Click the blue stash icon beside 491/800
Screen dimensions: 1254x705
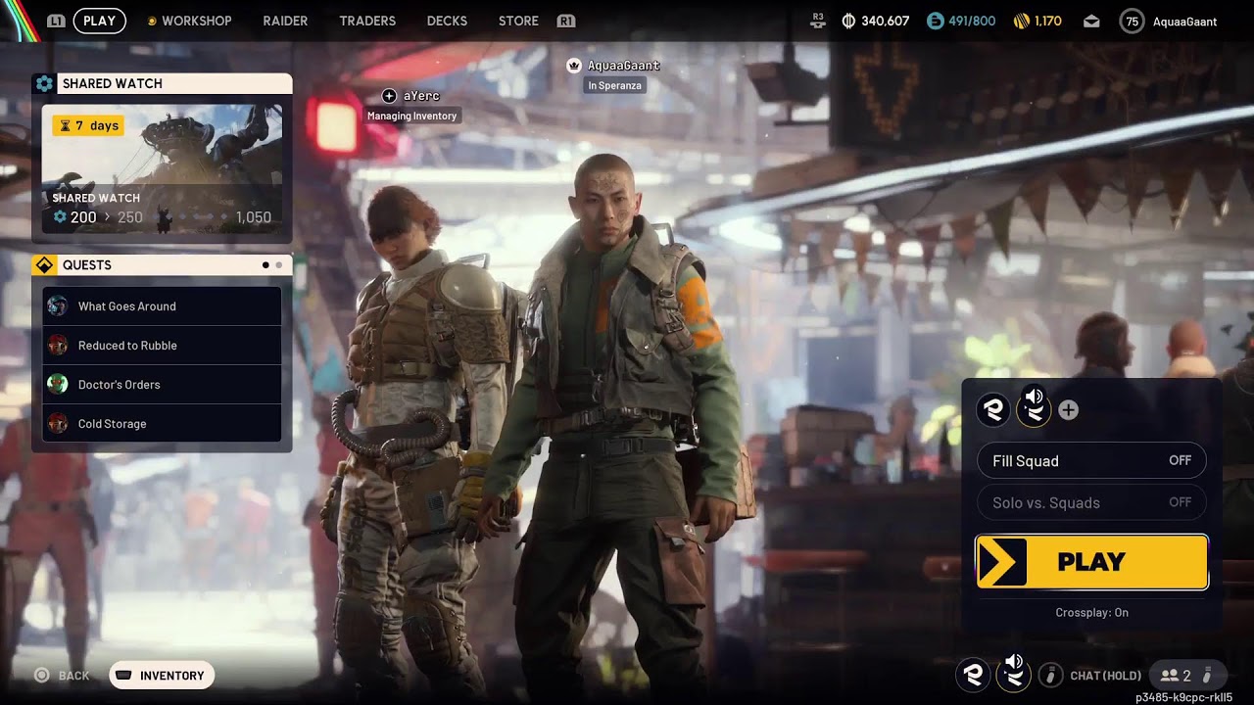[x=935, y=21]
